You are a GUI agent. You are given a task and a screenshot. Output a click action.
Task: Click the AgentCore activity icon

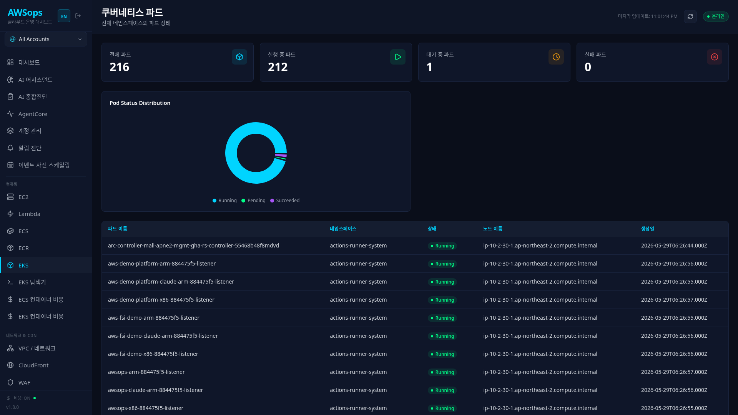(10, 114)
